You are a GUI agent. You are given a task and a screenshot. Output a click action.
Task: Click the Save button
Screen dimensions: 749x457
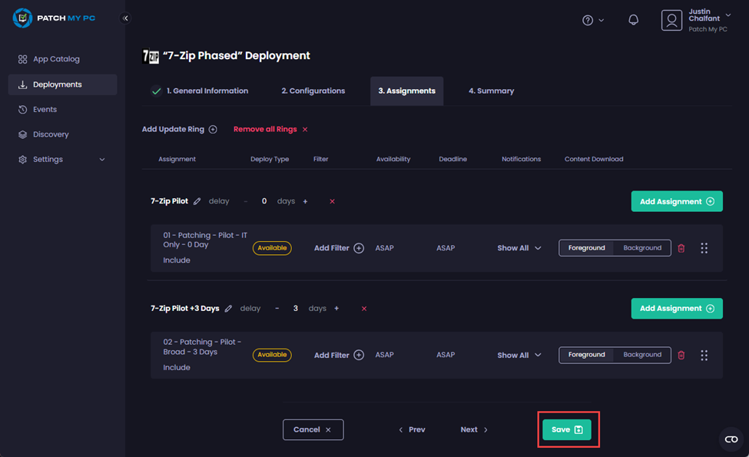point(568,429)
